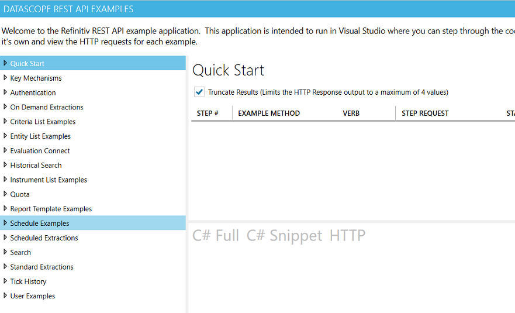The height and width of the screenshot is (313, 515).
Task: Expand the Scheduled Extractions arrow
Action: [x=5, y=238]
